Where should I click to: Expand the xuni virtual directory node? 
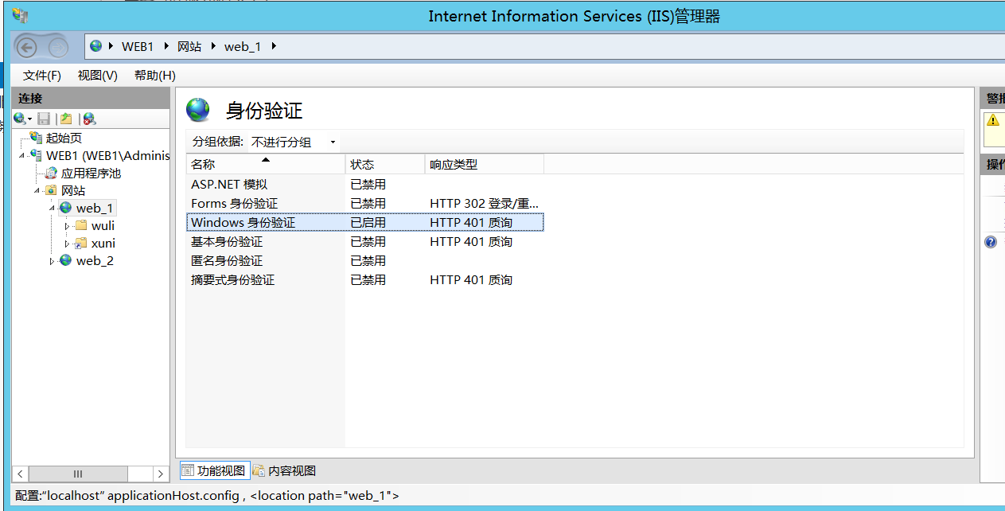pyautogui.click(x=68, y=244)
